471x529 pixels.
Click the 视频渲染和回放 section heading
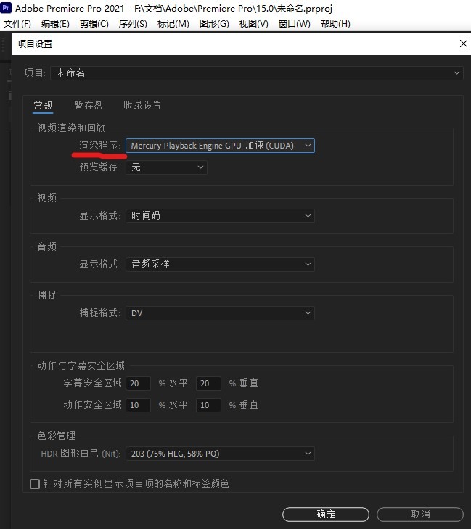71,128
